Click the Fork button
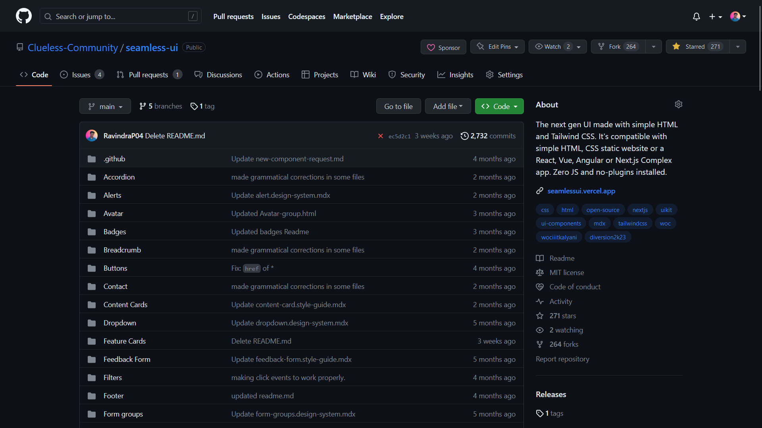Viewport: 762px width, 428px height. (x=618, y=47)
